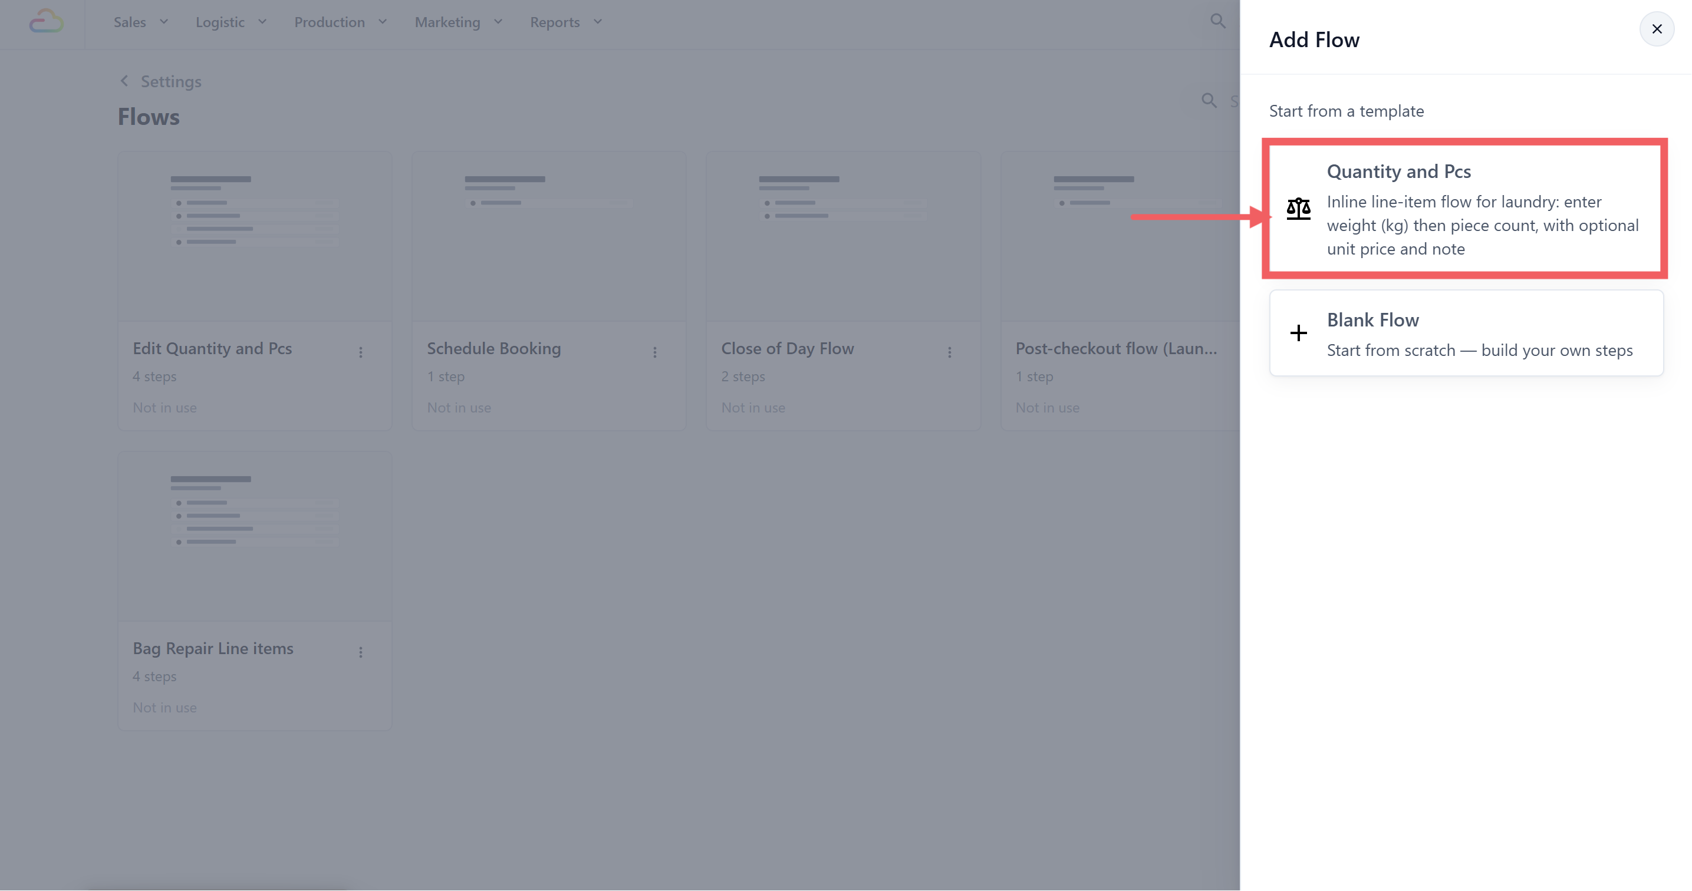
Task: Choose the Blank Flow option
Action: [x=1466, y=333]
